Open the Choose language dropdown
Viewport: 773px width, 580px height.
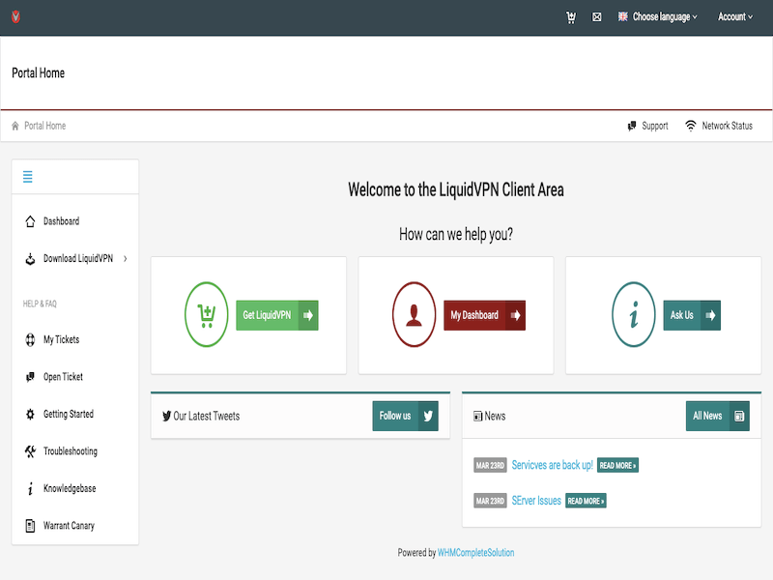pyautogui.click(x=658, y=16)
